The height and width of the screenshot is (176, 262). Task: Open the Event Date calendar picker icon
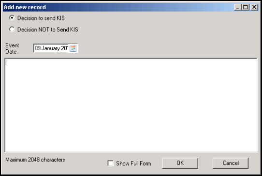(73, 48)
